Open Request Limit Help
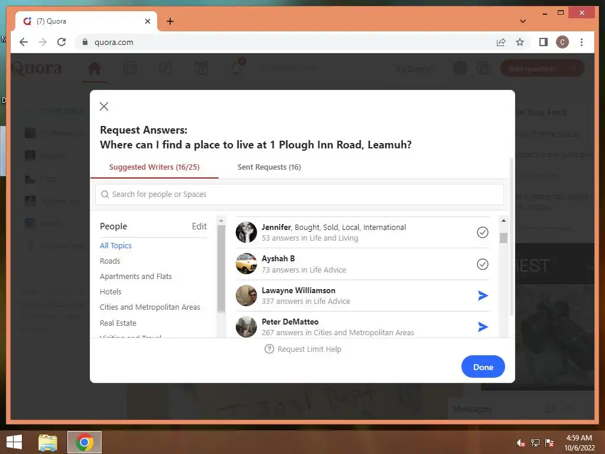Screen dimensions: 605x454 [x=303, y=349]
